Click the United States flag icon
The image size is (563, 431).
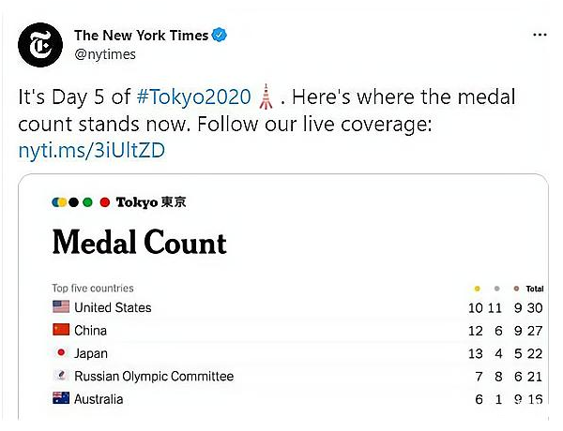point(60,307)
